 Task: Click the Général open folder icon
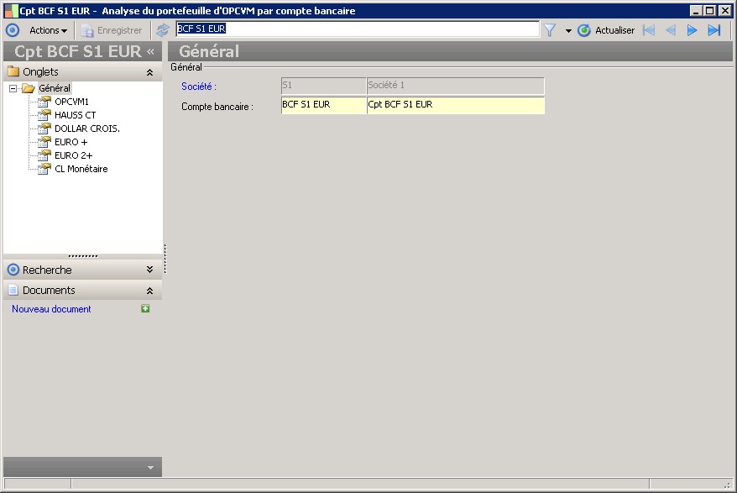(29, 88)
